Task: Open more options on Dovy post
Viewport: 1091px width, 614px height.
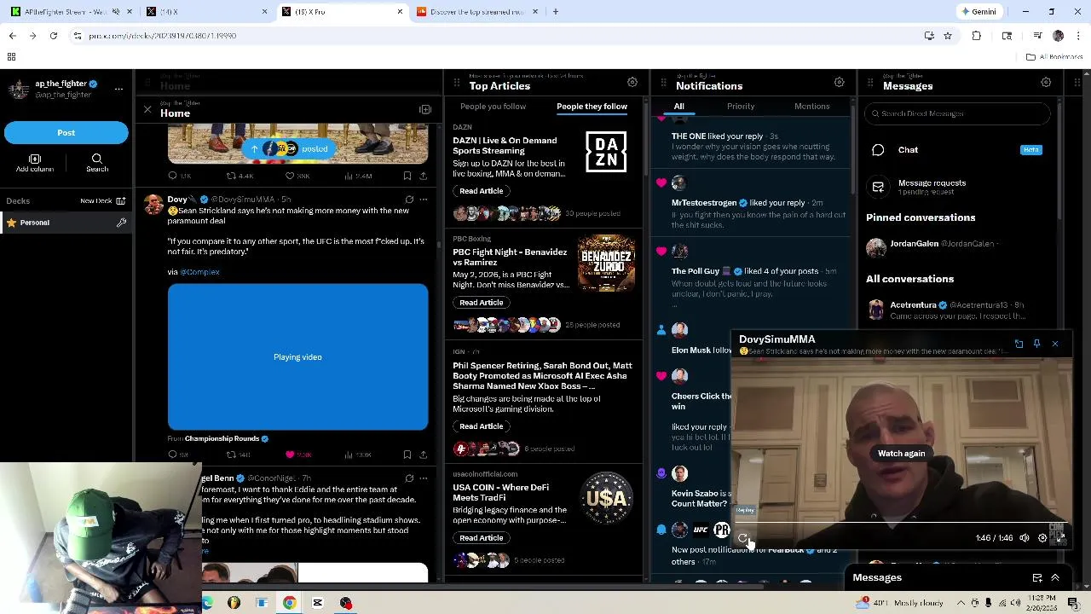Action: pos(424,200)
